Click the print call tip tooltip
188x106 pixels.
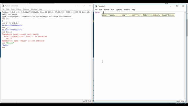point(138,15)
